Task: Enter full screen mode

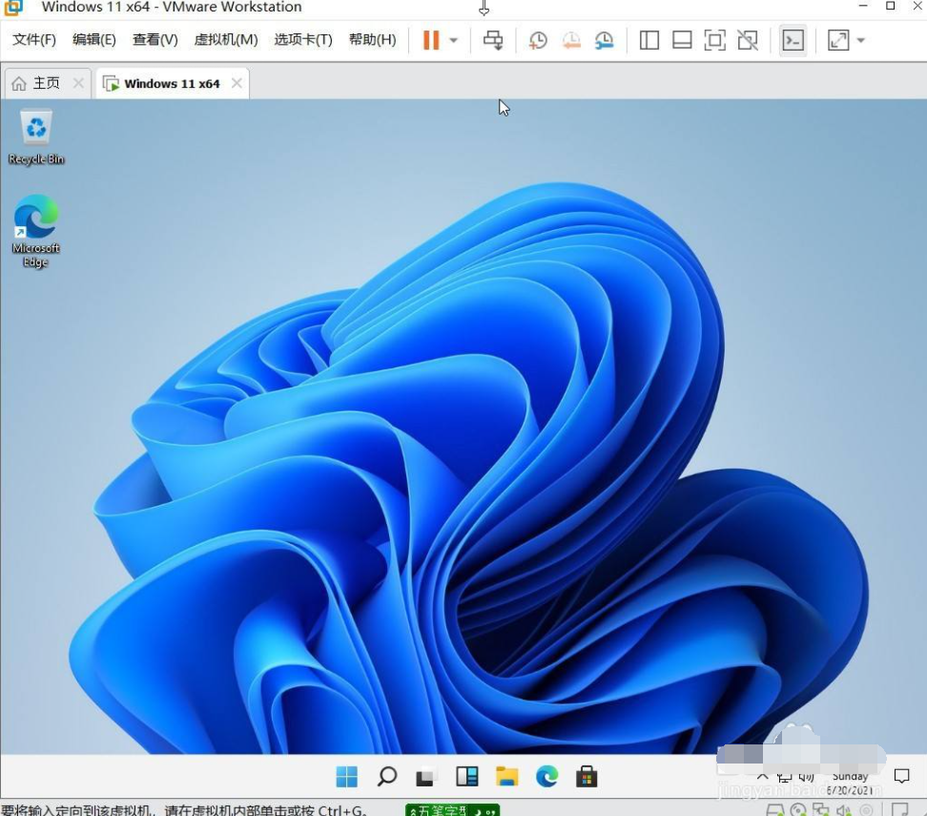Action: click(x=714, y=40)
